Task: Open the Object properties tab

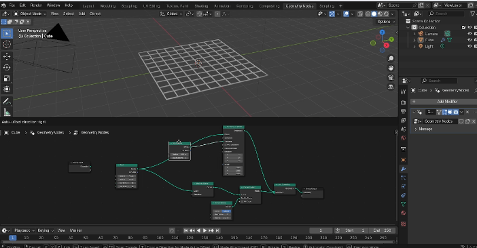Action: [x=404, y=160]
